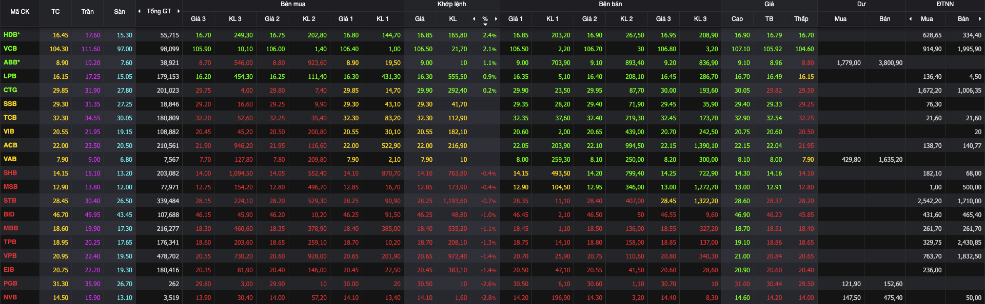Click VCB's ceiling price 111.60

pyautogui.click(x=91, y=49)
